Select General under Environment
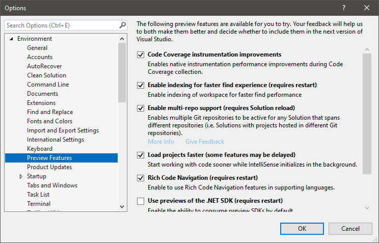Image resolution: width=379 pixels, height=243 pixels. click(37, 48)
